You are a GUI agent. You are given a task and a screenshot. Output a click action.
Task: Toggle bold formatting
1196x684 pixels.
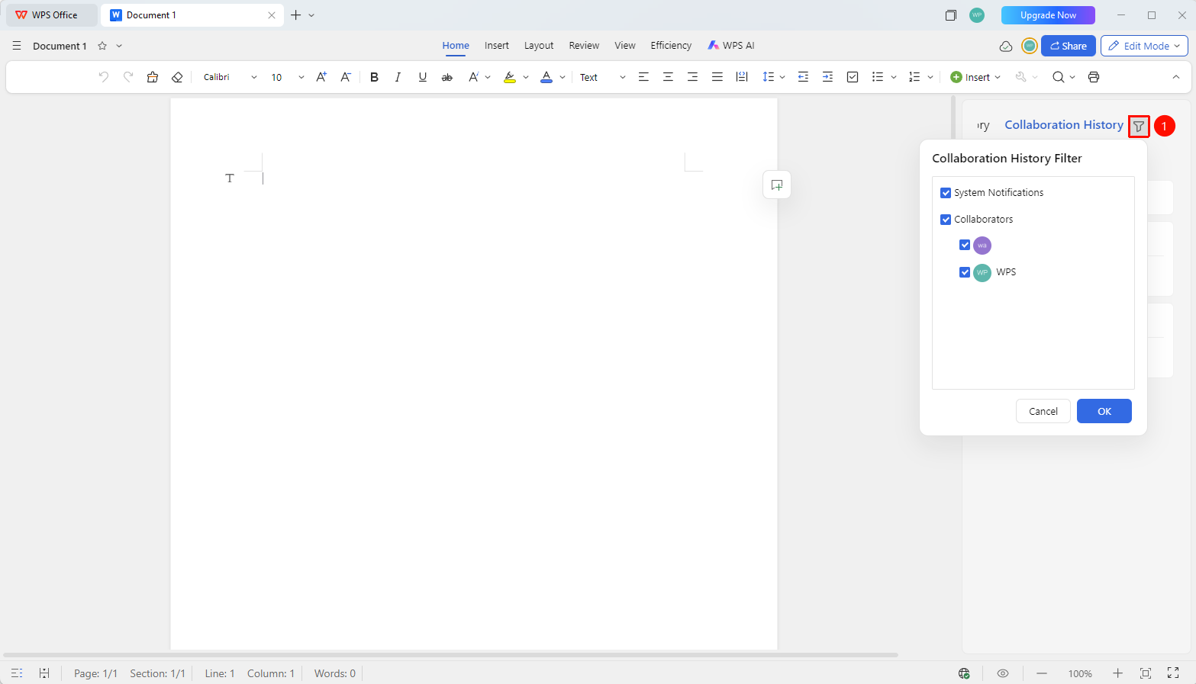point(374,77)
